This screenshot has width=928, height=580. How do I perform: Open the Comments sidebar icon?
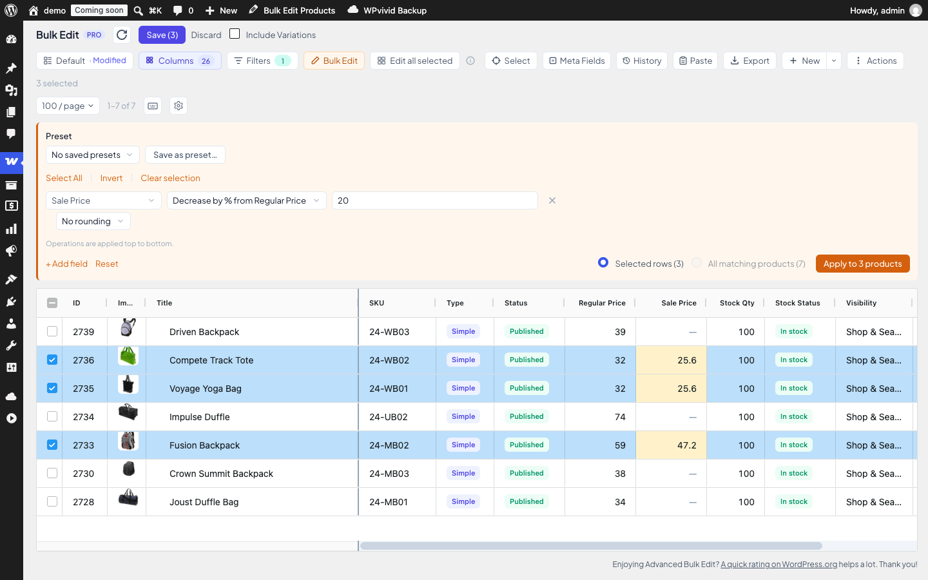12,134
